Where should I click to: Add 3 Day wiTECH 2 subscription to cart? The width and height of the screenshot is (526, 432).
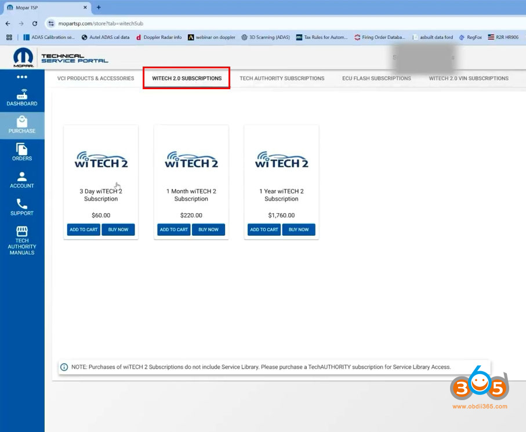84,230
